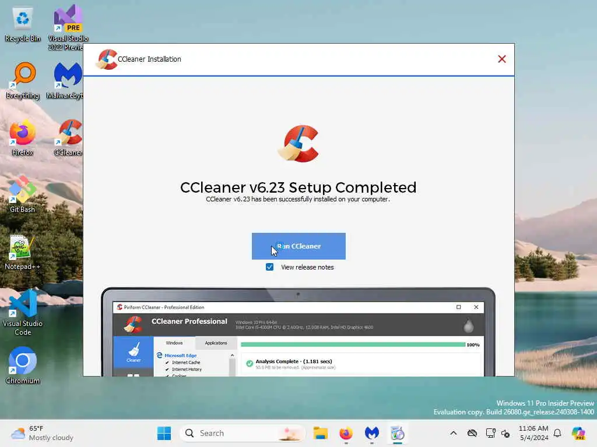Select the Git Bash desktop shortcut
Viewport: 597px width, 447px height.
[x=23, y=194]
